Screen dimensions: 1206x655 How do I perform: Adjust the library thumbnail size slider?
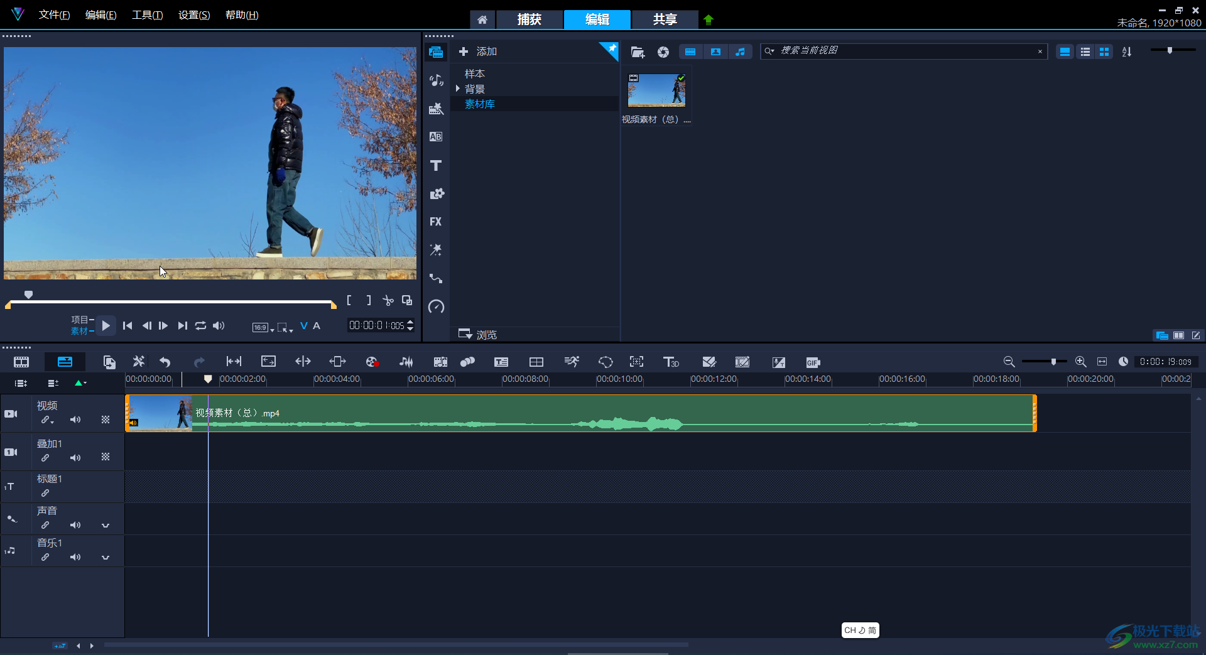(1170, 50)
